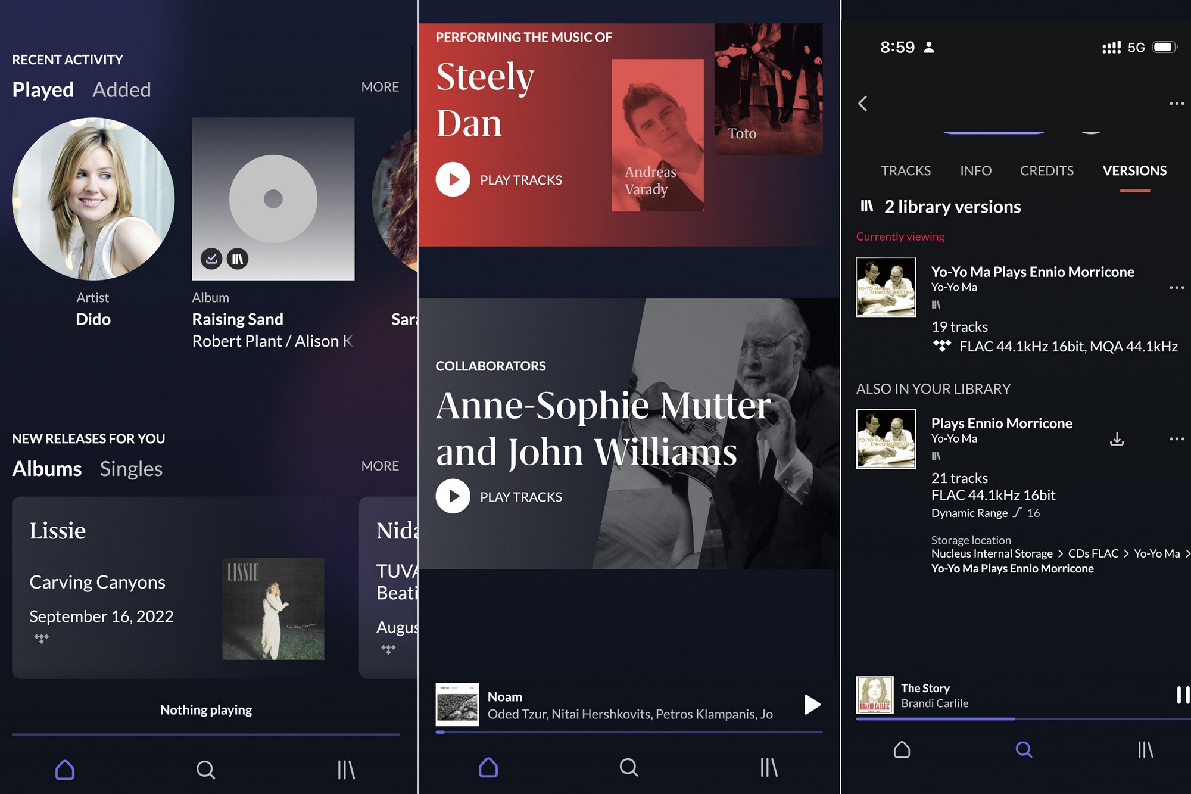Screen dimensions: 1191x794
Task: Switch to the INFO tab
Action: pos(975,170)
